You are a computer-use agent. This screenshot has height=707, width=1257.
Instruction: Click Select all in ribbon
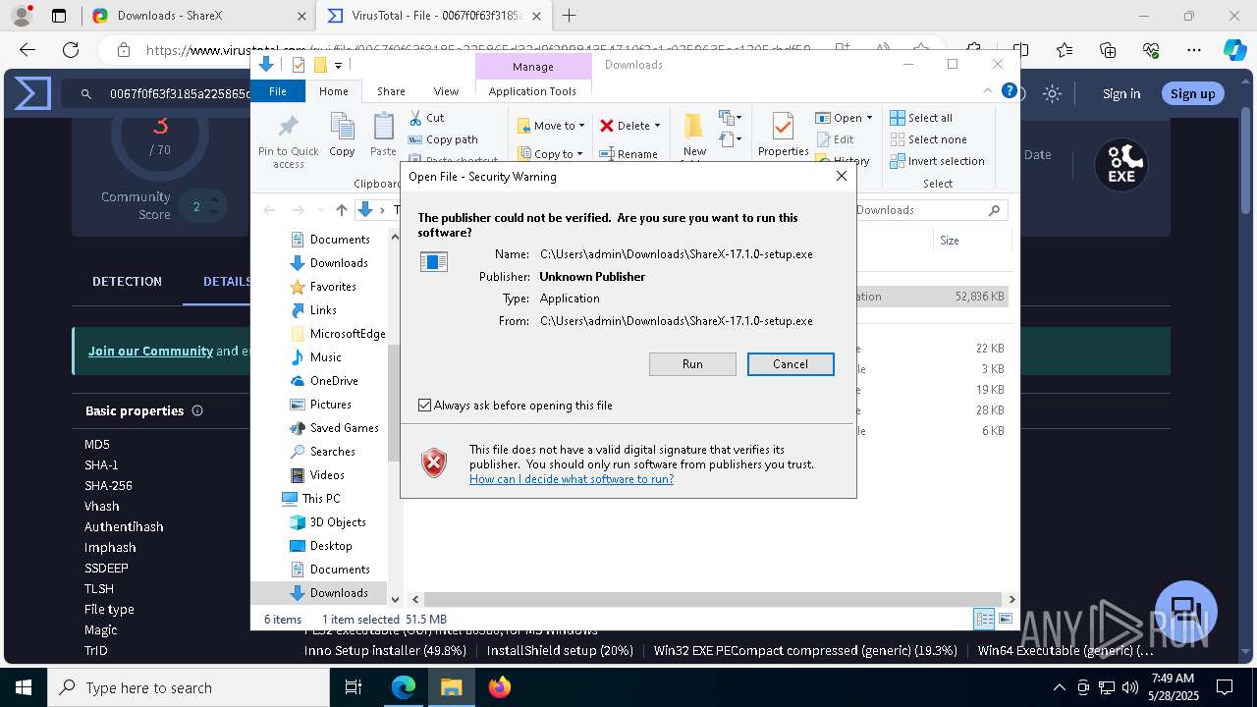pyautogui.click(x=921, y=118)
